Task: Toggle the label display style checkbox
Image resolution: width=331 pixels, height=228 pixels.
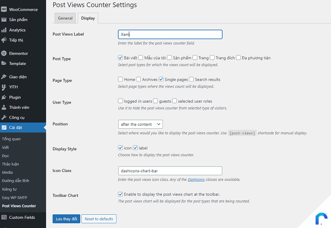Action: pos(135,148)
